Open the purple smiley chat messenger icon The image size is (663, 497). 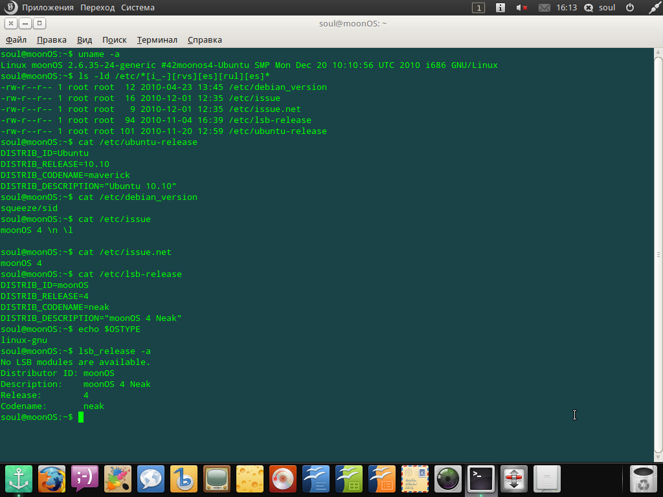point(85,479)
